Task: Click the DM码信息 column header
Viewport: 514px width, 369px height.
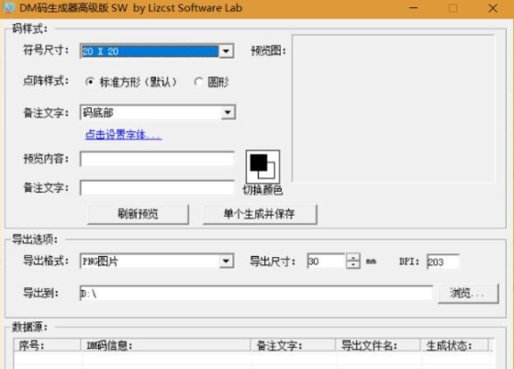Action: tap(166, 345)
